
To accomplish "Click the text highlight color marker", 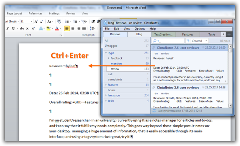I will [48, 28].
